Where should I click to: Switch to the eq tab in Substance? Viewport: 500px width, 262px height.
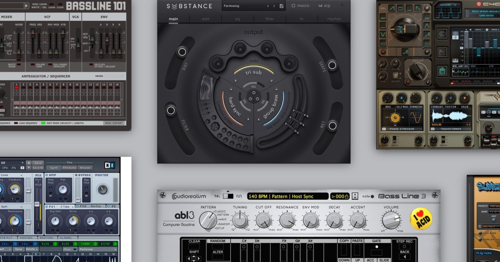237,19
